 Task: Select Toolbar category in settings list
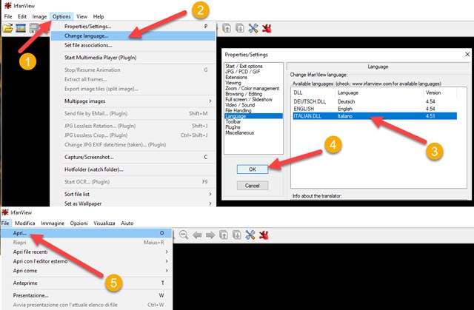tap(233, 121)
